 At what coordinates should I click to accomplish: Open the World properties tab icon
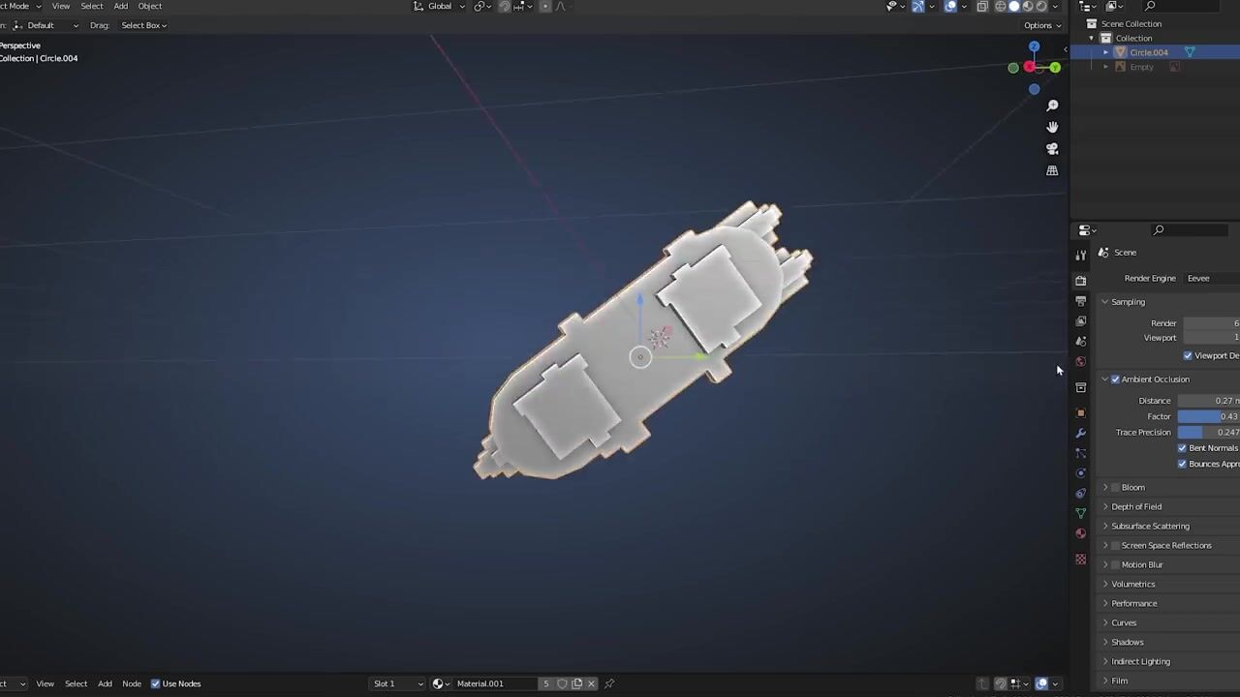click(x=1081, y=361)
